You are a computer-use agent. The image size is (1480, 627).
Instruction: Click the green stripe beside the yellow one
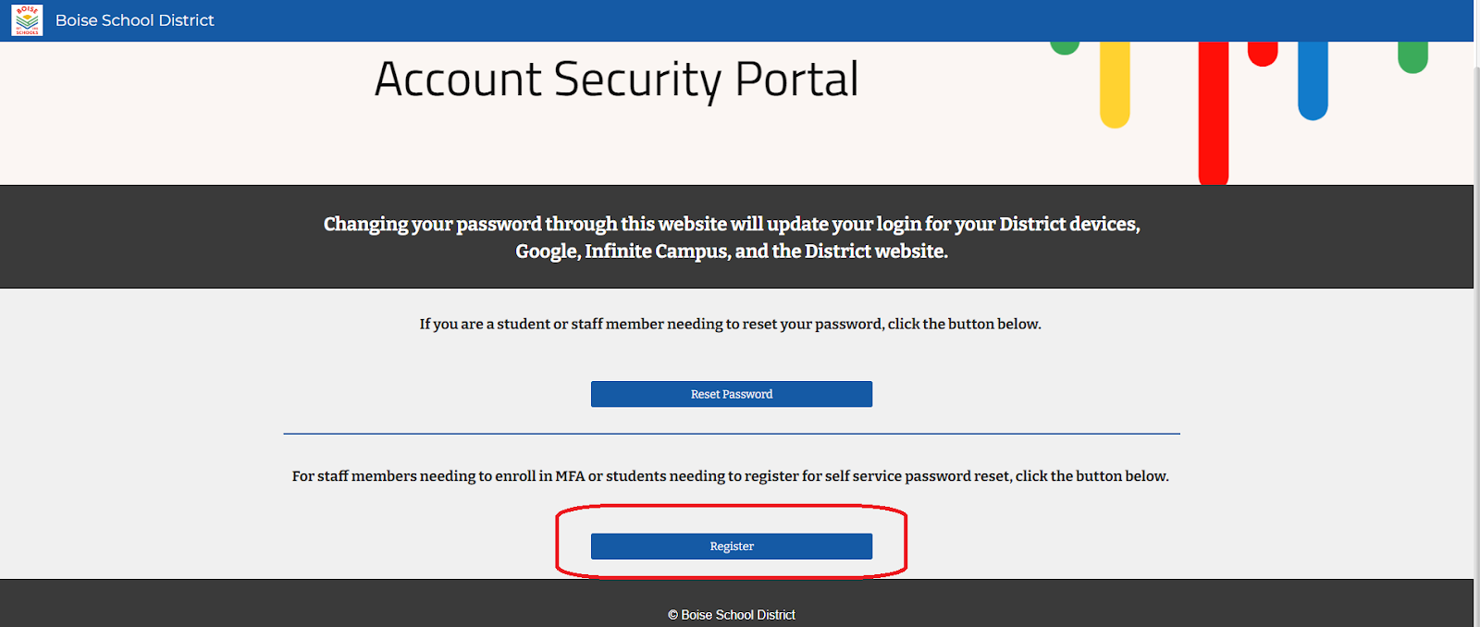(1065, 48)
